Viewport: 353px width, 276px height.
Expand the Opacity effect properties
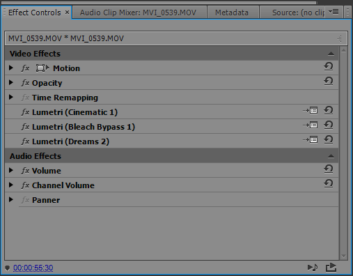(x=11, y=82)
